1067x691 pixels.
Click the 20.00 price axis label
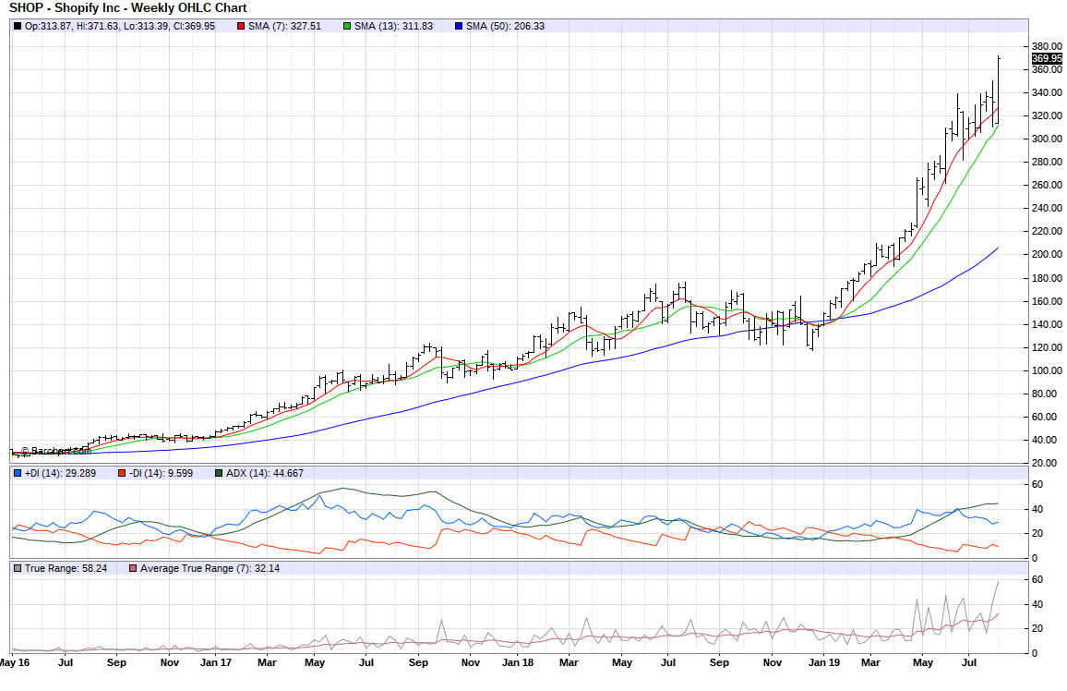click(1045, 464)
